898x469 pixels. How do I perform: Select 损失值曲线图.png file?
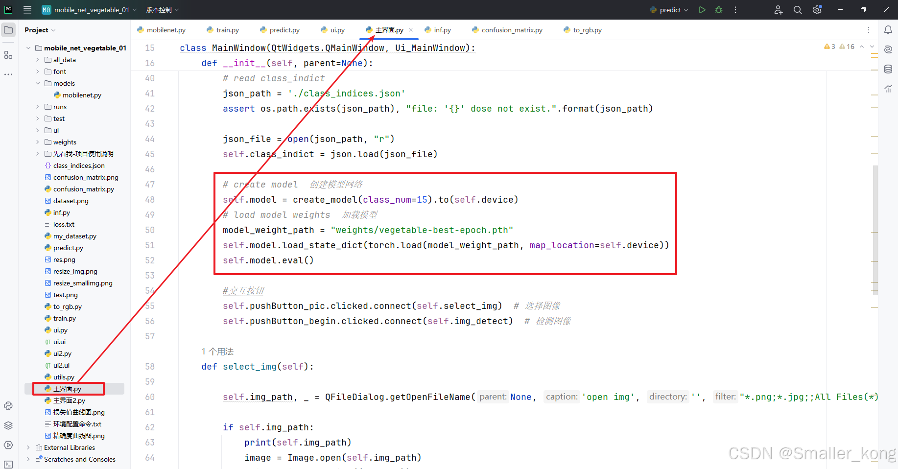tap(78, 412)
